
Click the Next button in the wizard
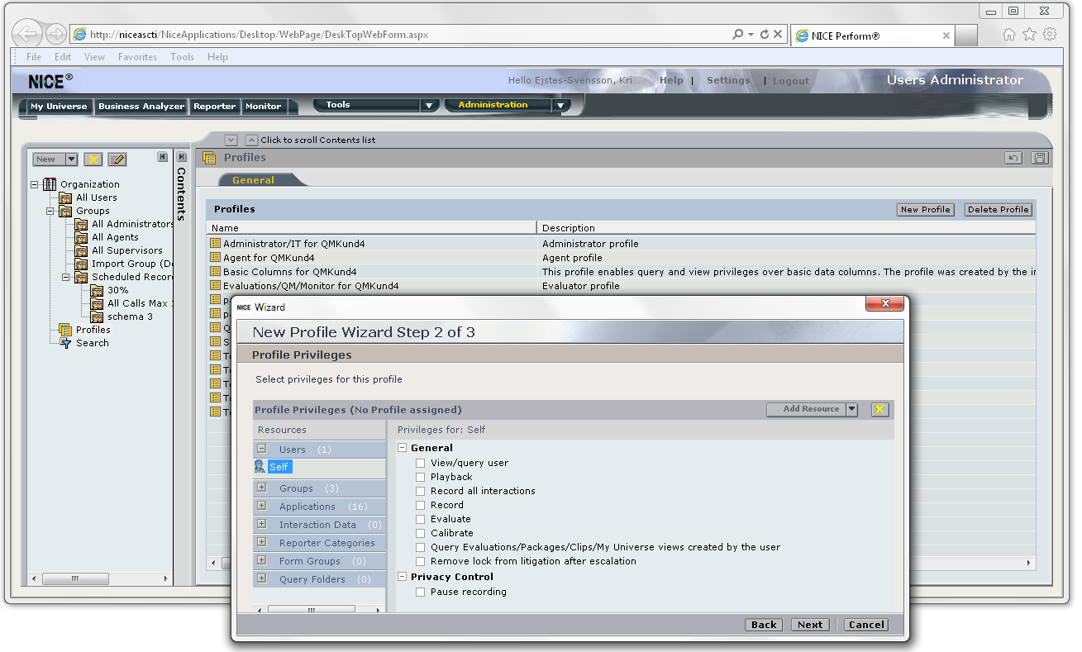tap(809, 624)
